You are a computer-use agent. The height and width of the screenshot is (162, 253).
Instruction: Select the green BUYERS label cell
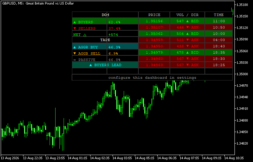click(89, 21)
